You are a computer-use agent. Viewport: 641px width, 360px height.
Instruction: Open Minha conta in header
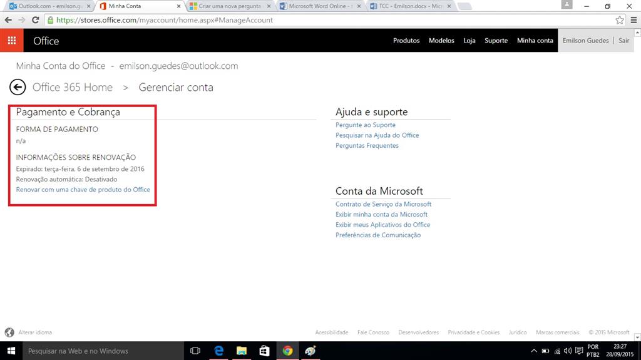535,41
